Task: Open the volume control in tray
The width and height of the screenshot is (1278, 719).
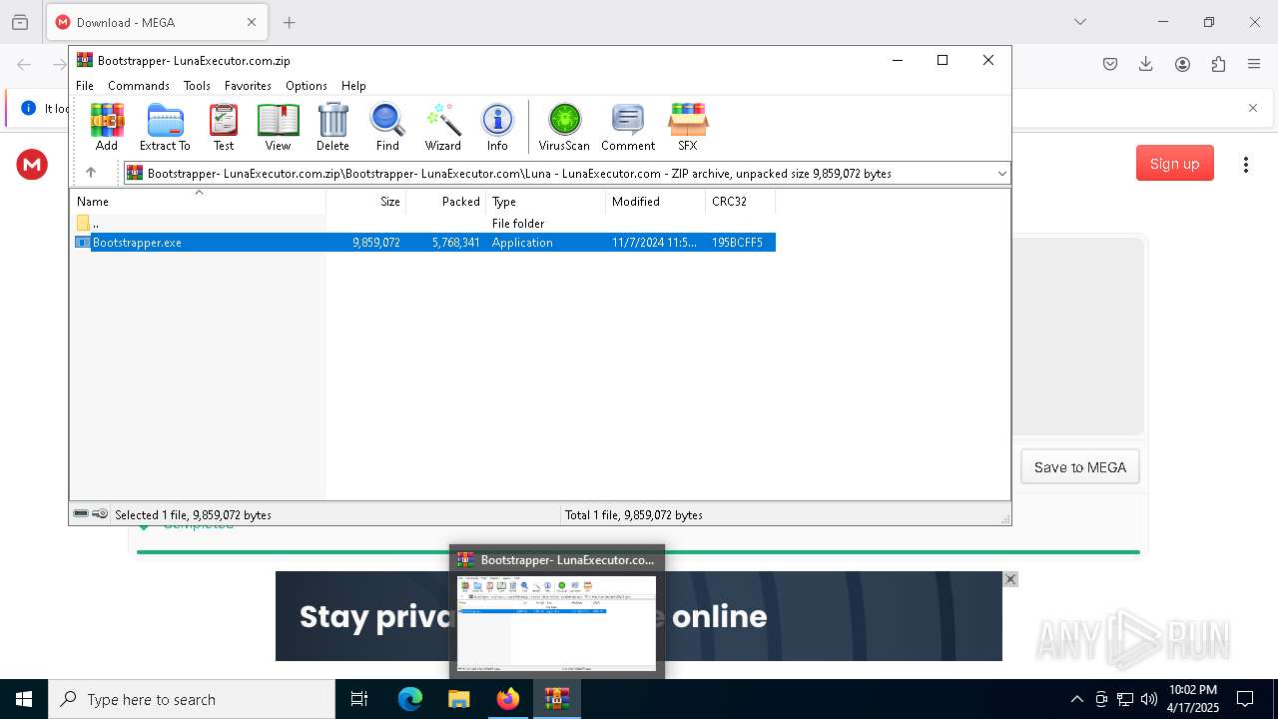Action: 1149,699
